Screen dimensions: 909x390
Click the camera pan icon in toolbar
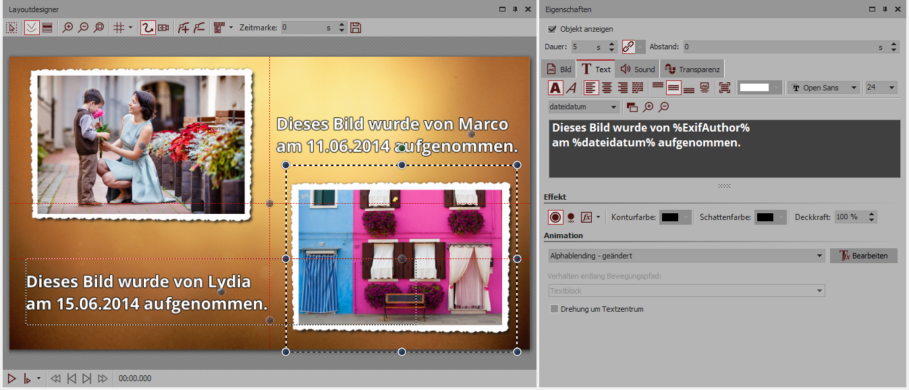[163, 28]
